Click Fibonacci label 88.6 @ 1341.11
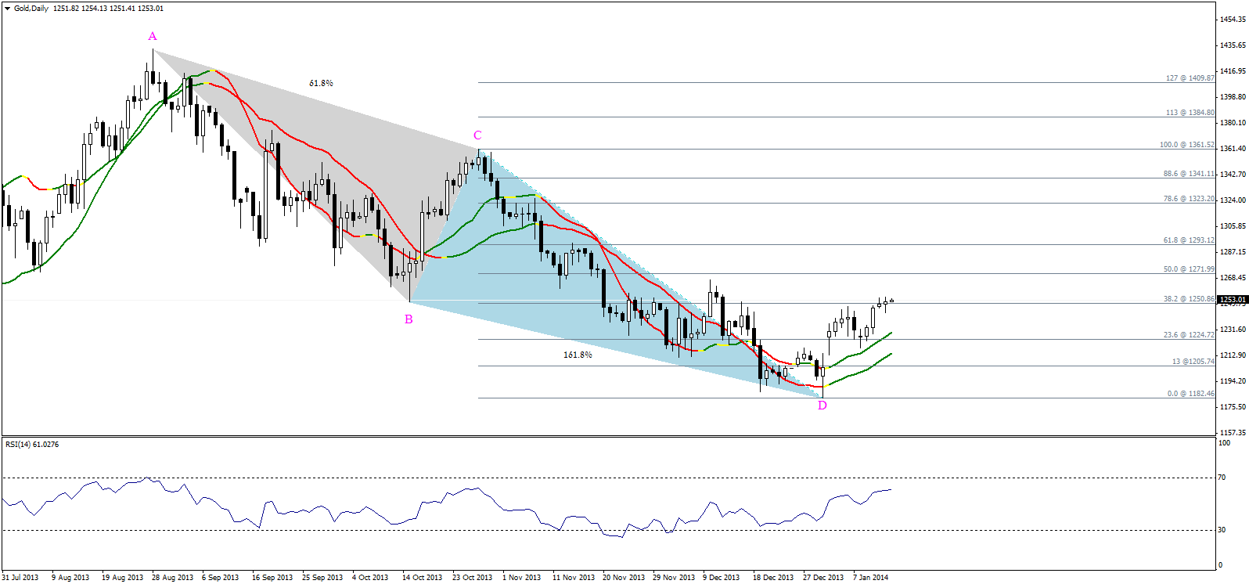 (1189, 174)
